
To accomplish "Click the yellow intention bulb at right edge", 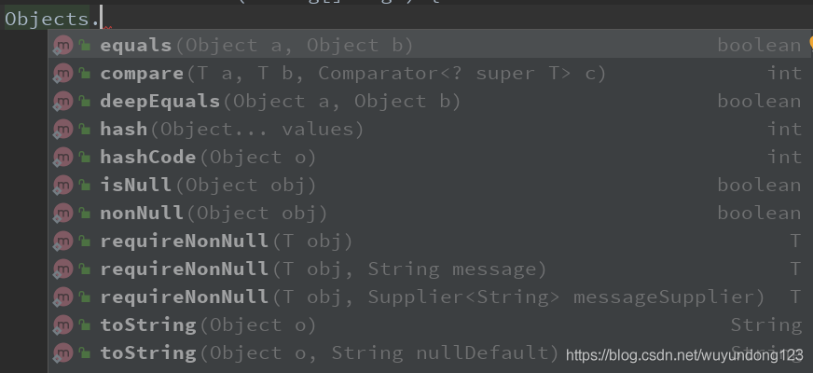I will (810, 42).
